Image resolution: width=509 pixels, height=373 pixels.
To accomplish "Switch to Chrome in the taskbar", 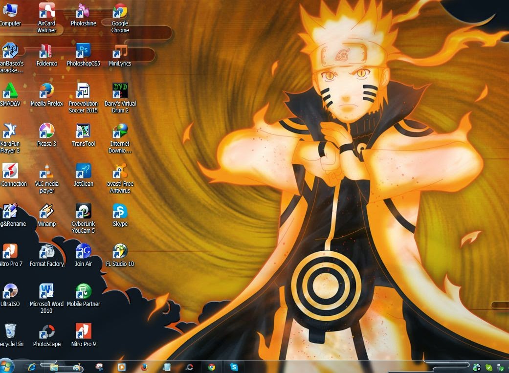I will 212,367.
